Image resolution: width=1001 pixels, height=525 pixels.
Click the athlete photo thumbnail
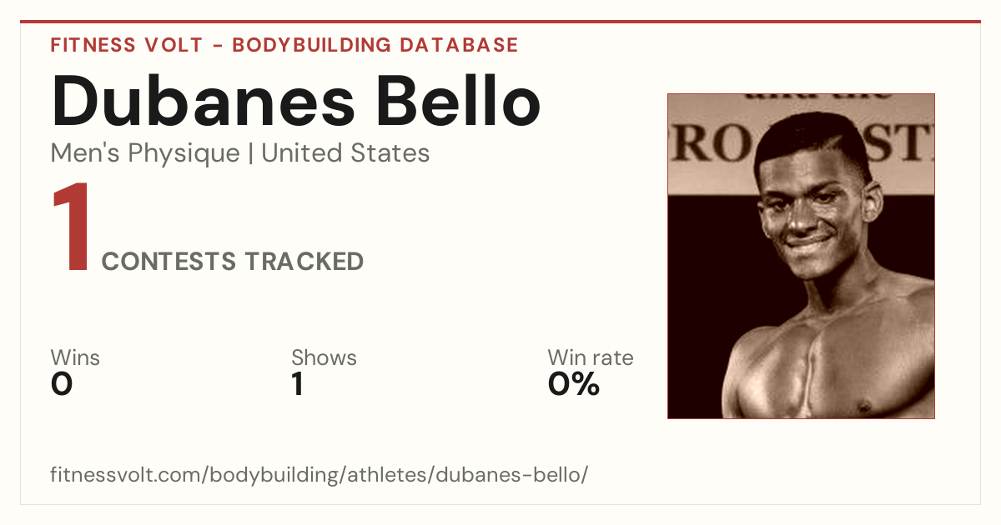coord(801,256)
